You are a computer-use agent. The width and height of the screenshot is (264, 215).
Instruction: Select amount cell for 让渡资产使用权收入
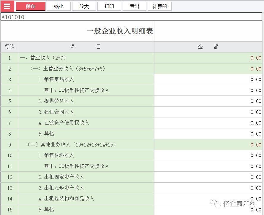pos(208,123)
